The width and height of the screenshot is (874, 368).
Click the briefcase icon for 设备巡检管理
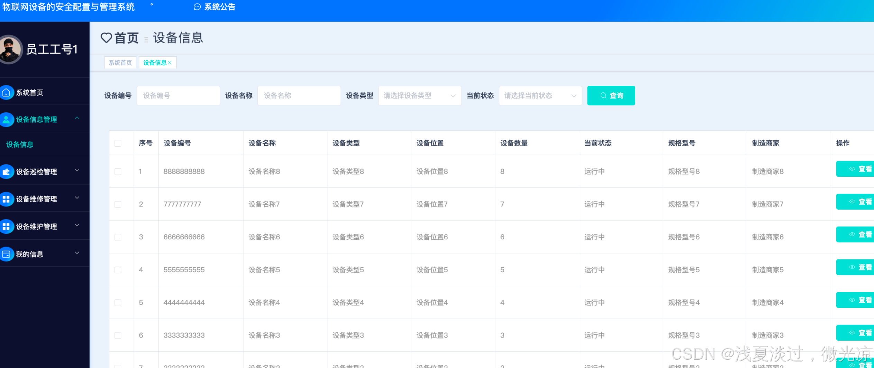pyautogui.click(x=6, y=172)
